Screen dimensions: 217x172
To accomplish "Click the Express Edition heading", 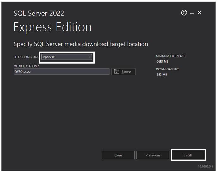I will click(x=52, y=27).
